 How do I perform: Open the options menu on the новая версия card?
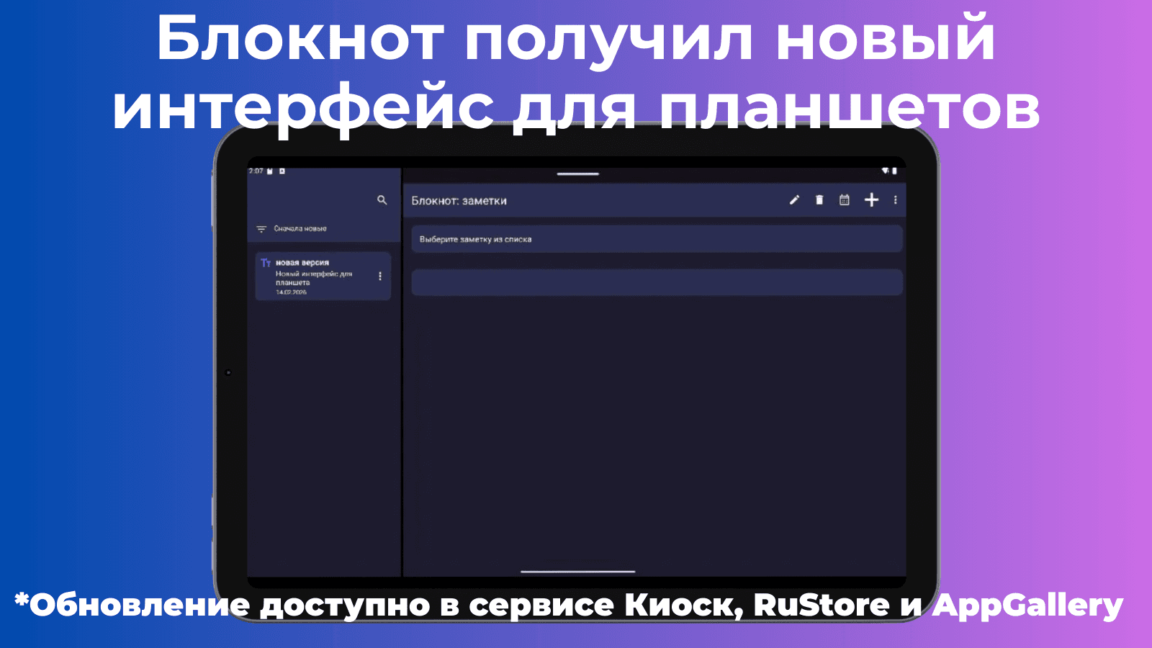[379, 276]
